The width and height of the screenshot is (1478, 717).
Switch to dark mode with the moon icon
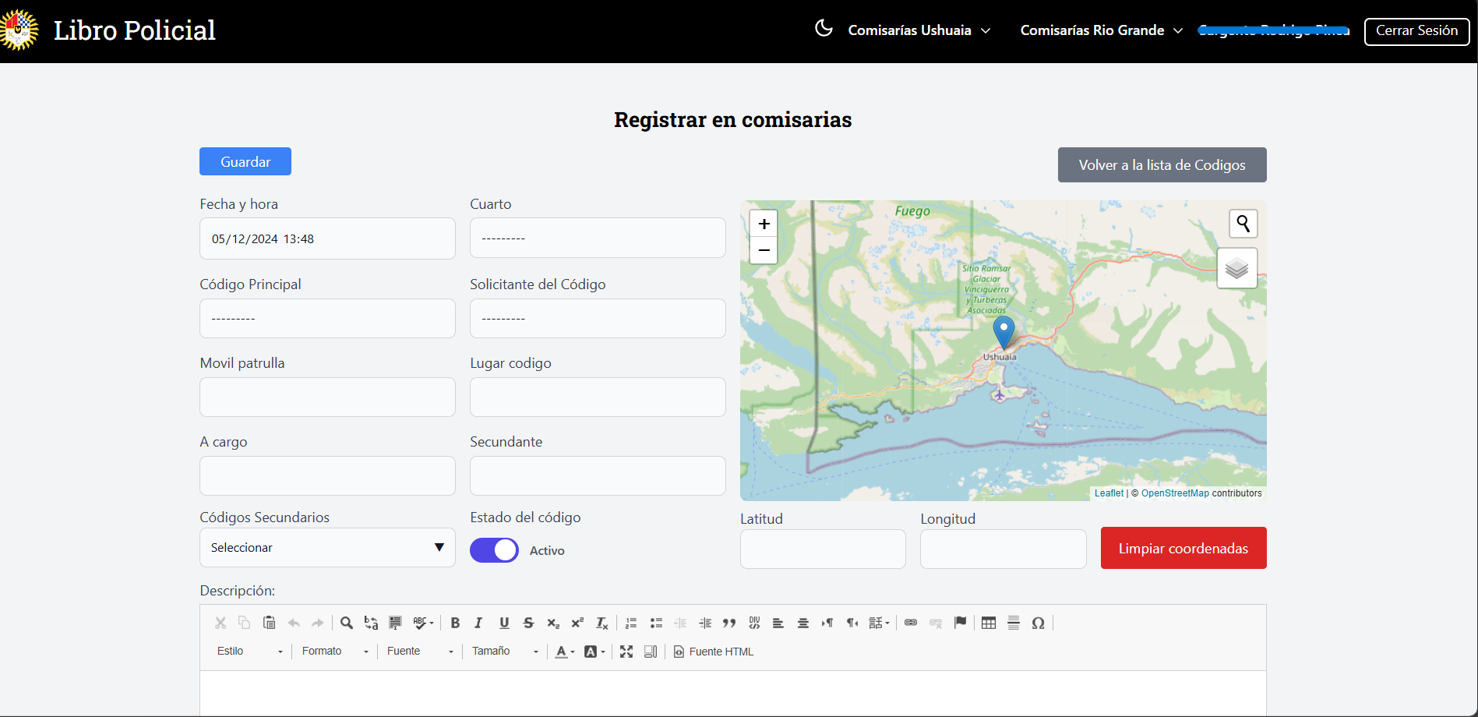point(824,29)
